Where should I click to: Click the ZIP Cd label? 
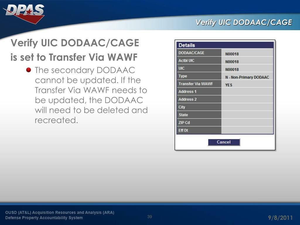click(x=184, y=123)
